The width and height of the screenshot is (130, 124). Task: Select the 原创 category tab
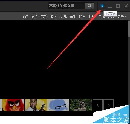[54, 17]
